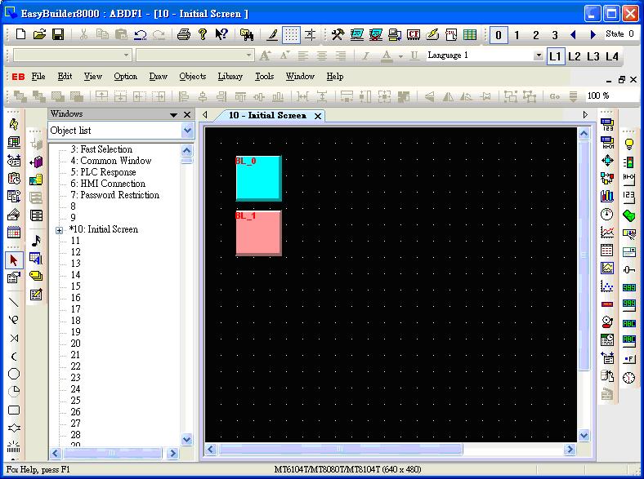Open the Edit menu
Viewport: 644px width, 479px height.
(x=65, y=76)
